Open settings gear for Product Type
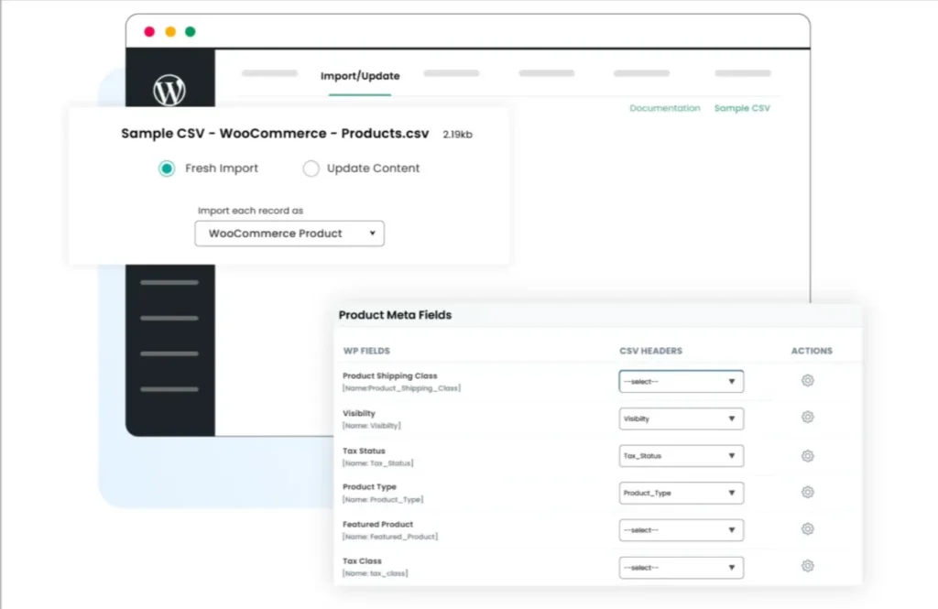This screenshot has height=609, width=938. click(807, 493)
